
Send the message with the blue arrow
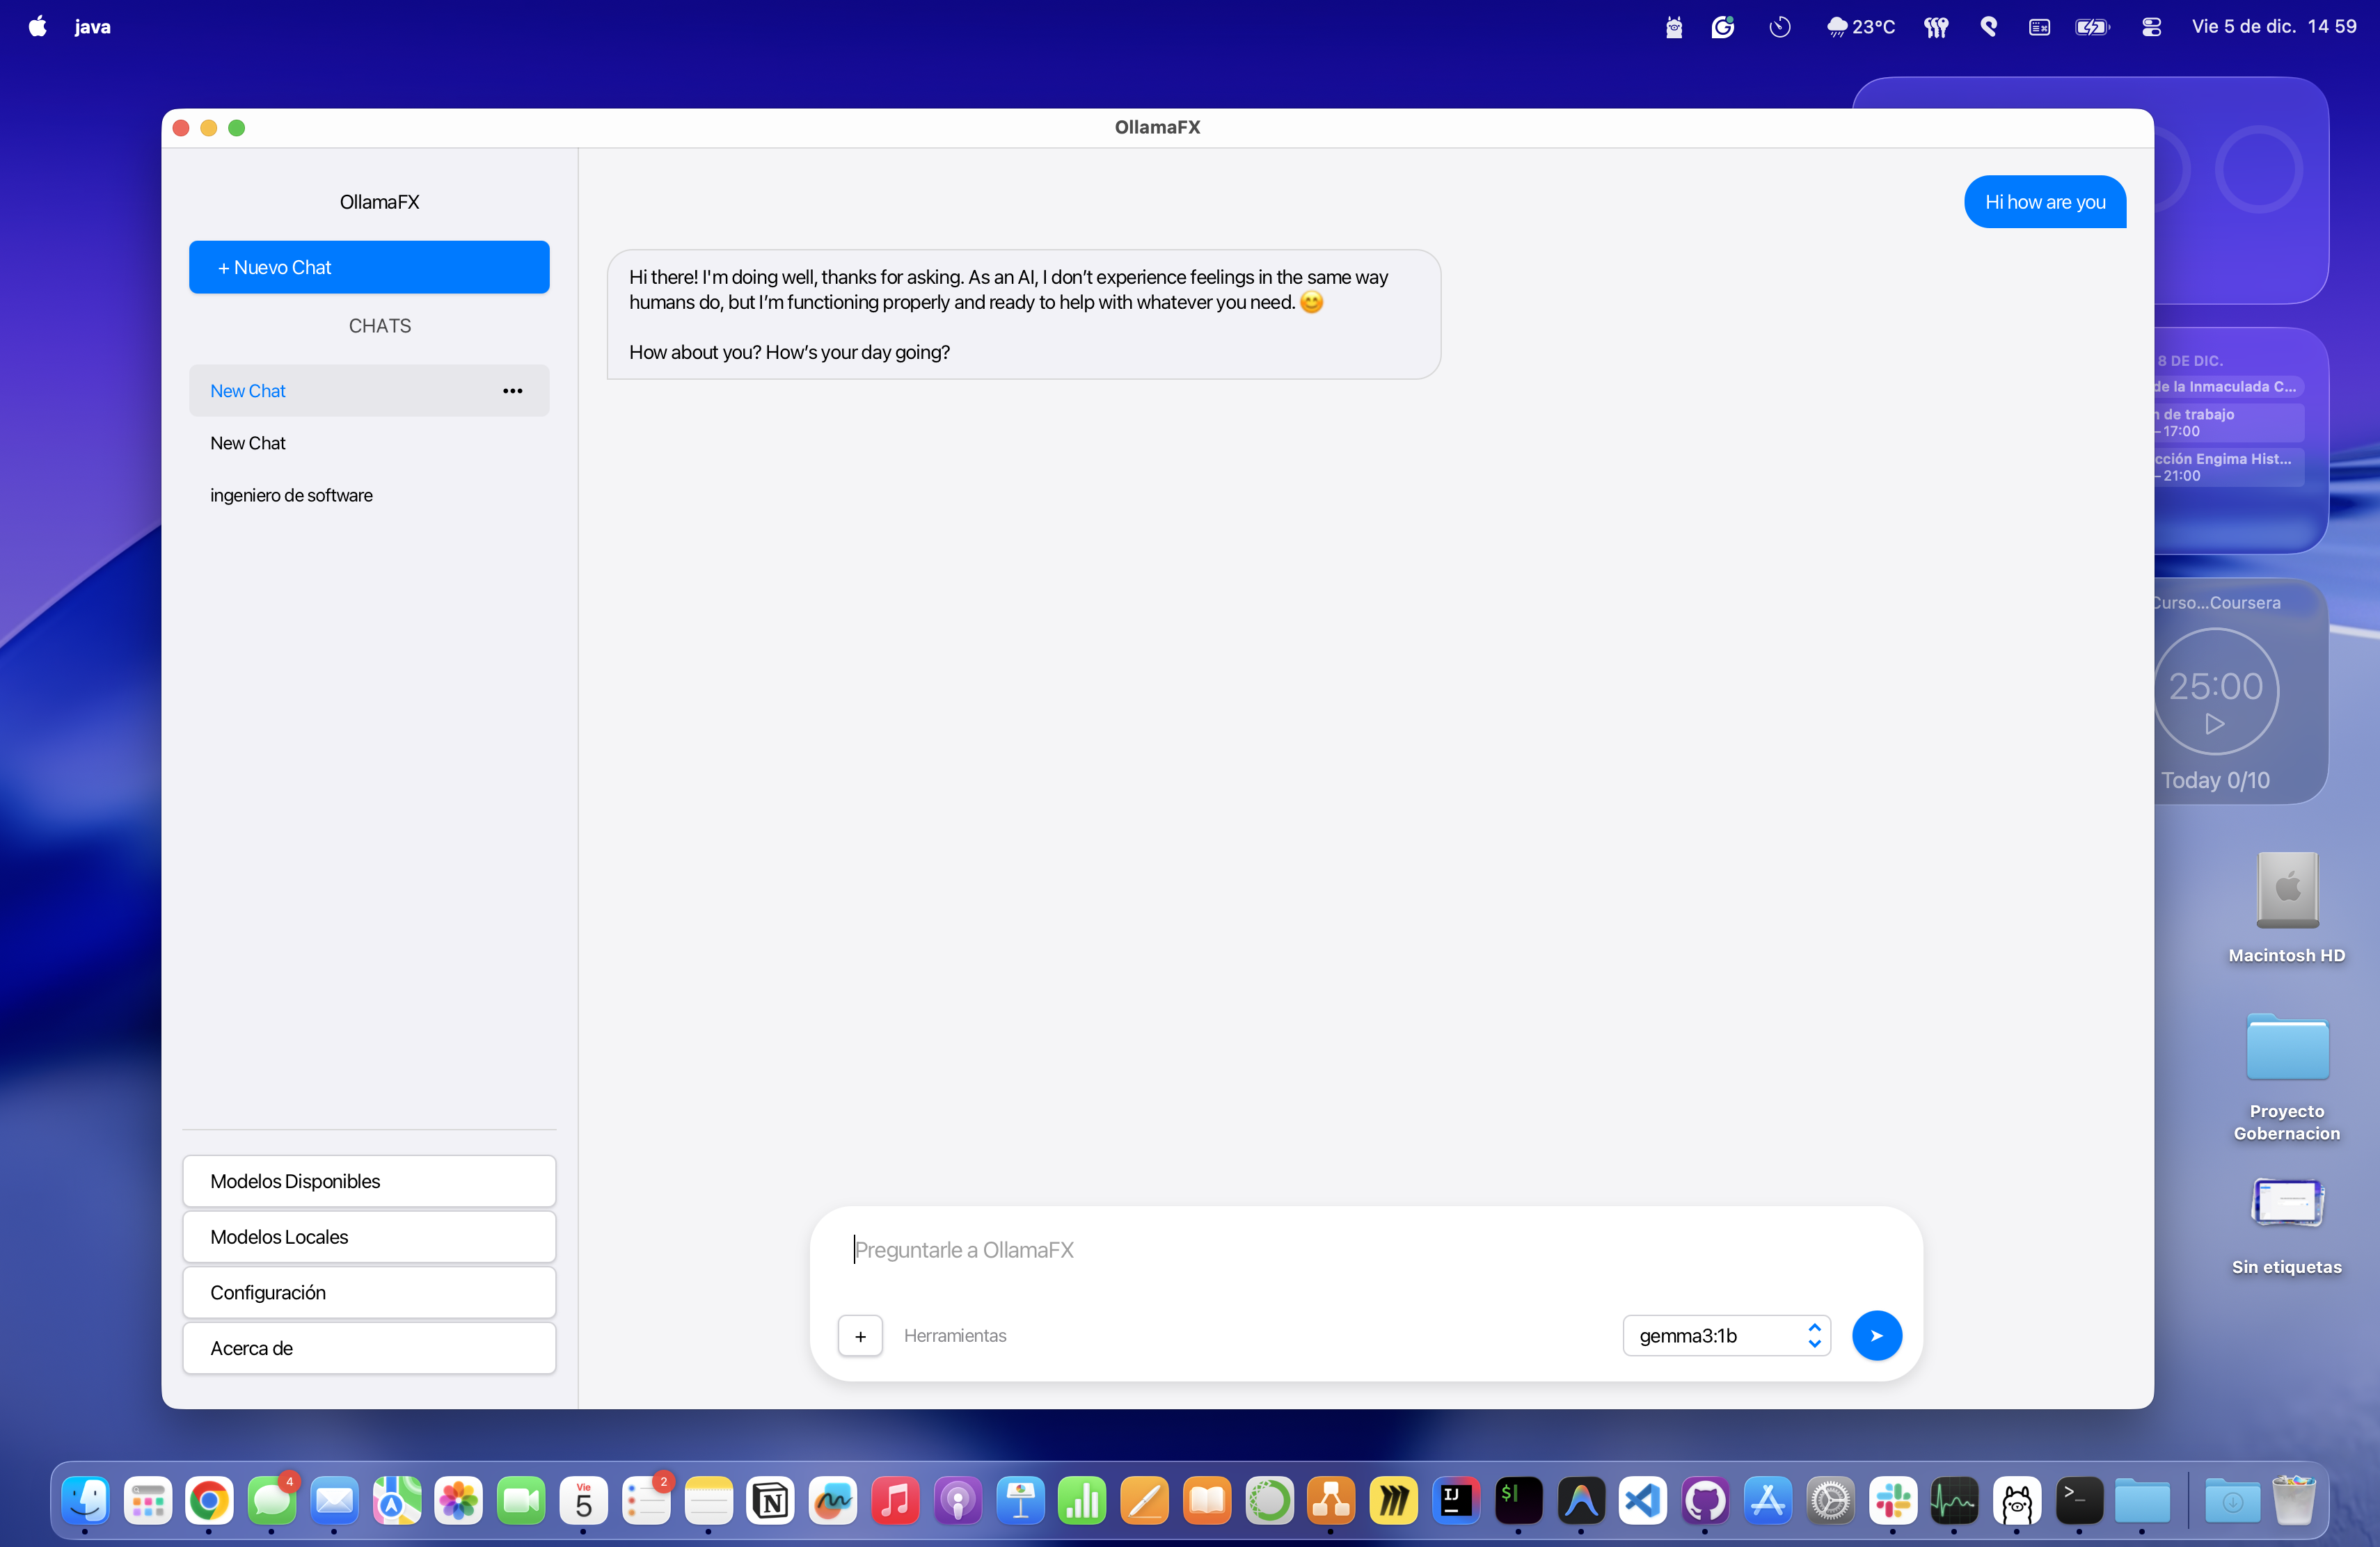(x=1877, y=1336)
